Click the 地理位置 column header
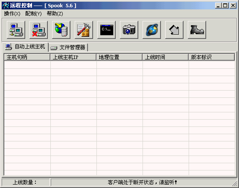 tap(119, 57)
